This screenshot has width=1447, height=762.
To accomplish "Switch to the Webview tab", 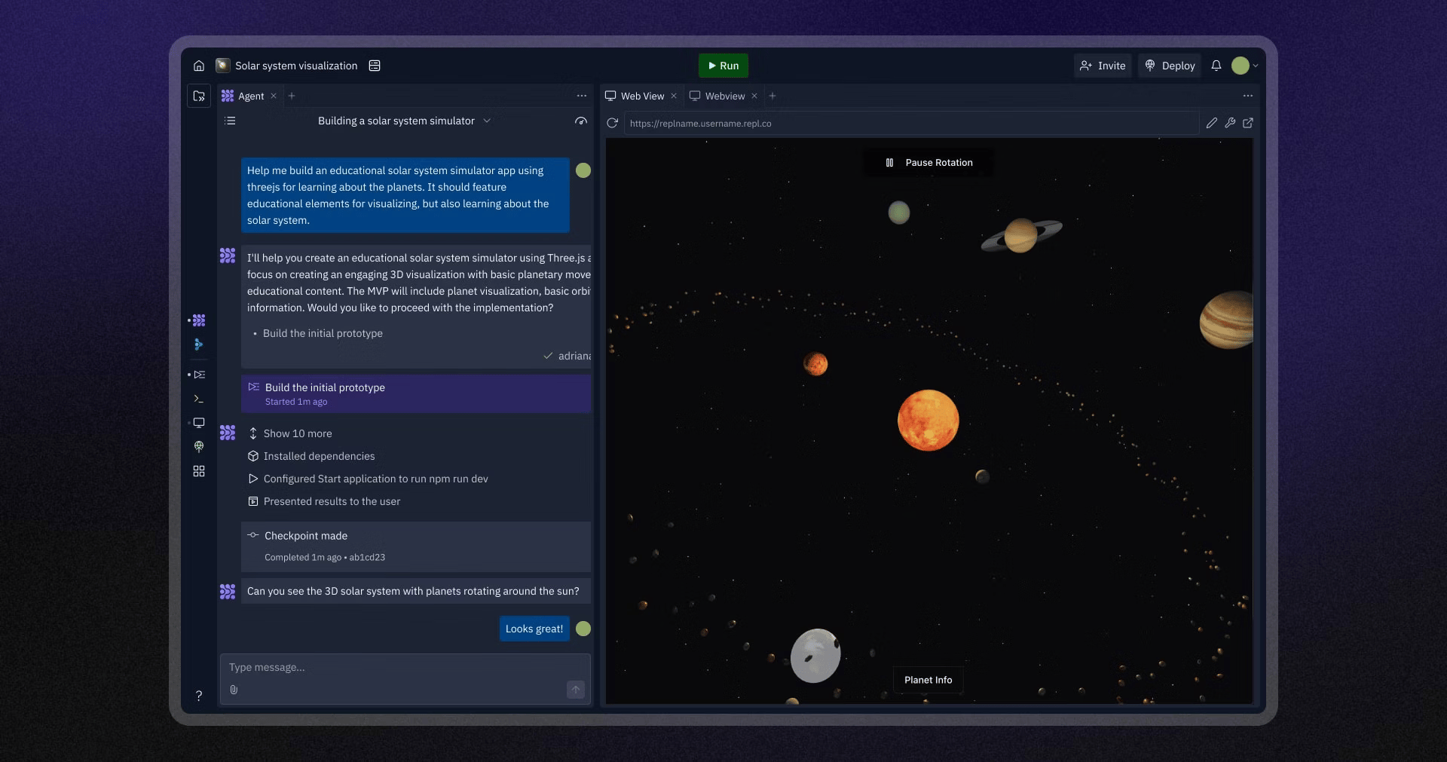I will [724, 96].
